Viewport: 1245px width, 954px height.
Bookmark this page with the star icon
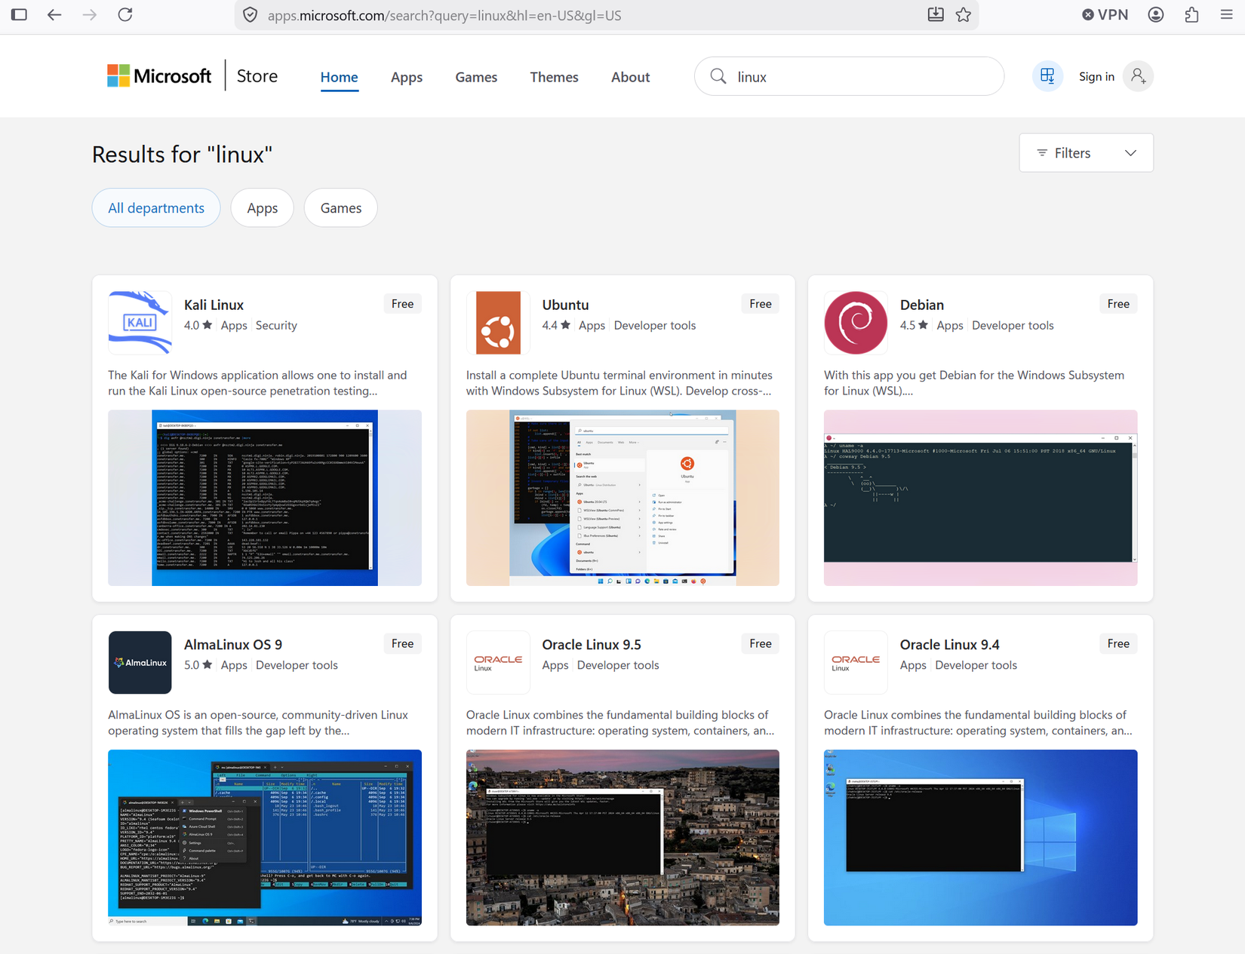click(x=964, y=15)
